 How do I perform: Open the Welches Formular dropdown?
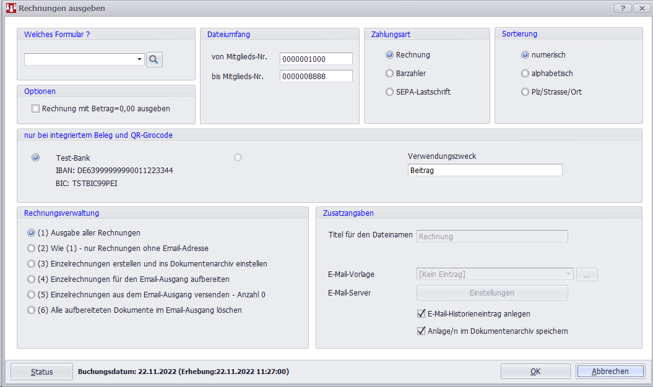(140, 59)
